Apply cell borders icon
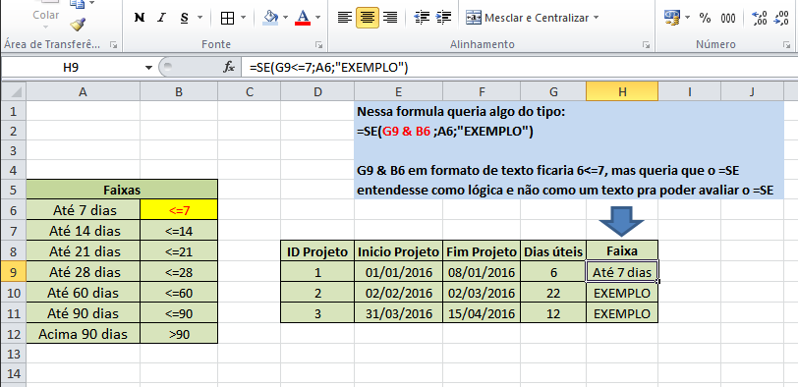Image resolution: width=798 pixels, height=387 pixels. 227,19
